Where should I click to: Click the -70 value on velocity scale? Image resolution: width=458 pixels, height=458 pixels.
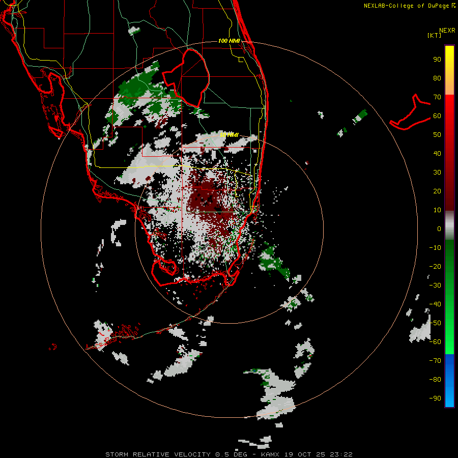coord(435,361)
